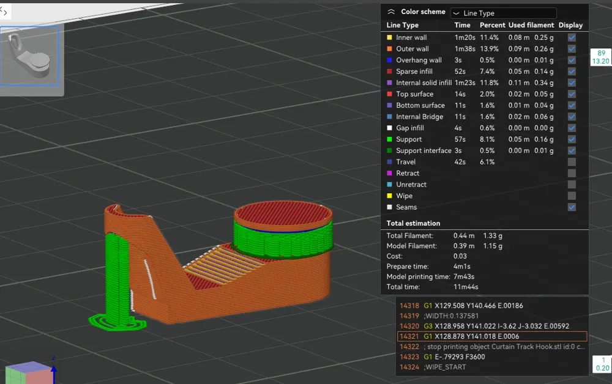Image resolution: width=612 pixels, height=384 pixels.
Task: Click the code brackets icon at top left
Action: (4, 12)
